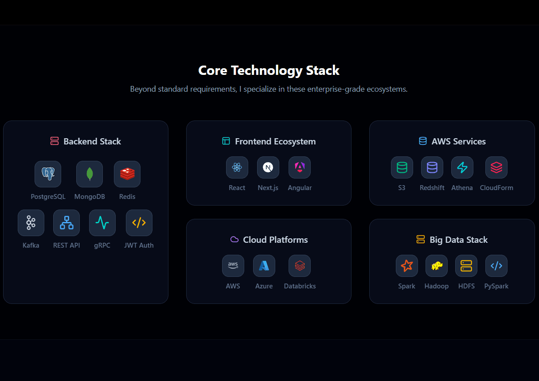Click the S3 database icon
Image resolution: width=539 pixels, height=381 pixels.
[x=402, y=167]
